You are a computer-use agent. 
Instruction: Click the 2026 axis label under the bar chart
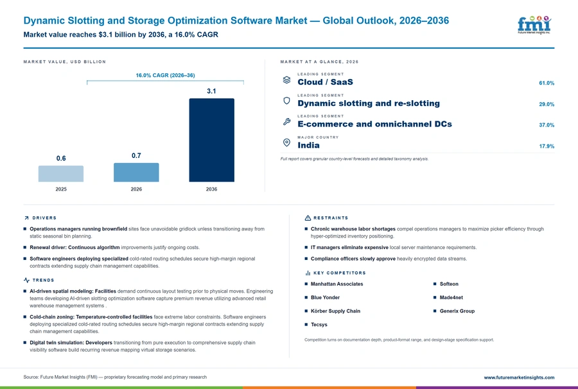coord(136,189)
